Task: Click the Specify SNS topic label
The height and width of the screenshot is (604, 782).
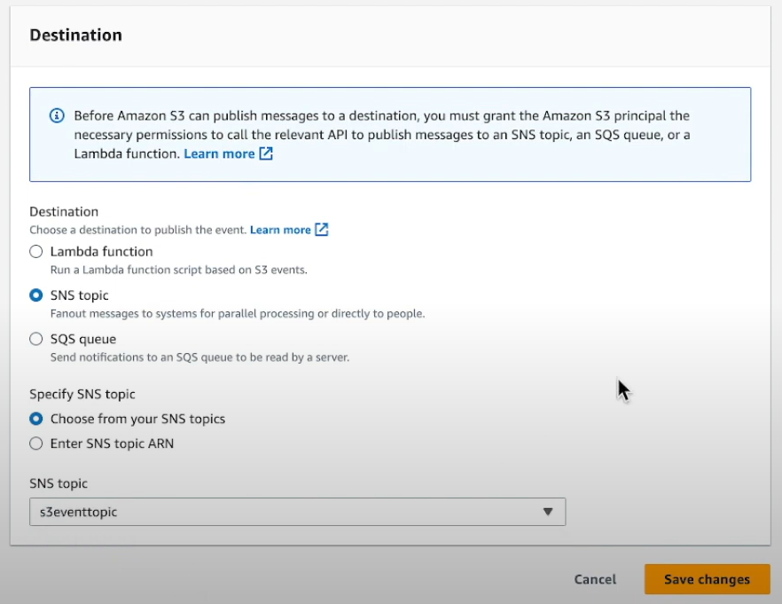Action: [82, 394]
